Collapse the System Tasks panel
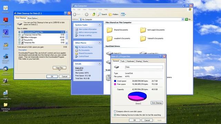The height and width of the screenshot is (124, 221). click(x=99, y=25)
